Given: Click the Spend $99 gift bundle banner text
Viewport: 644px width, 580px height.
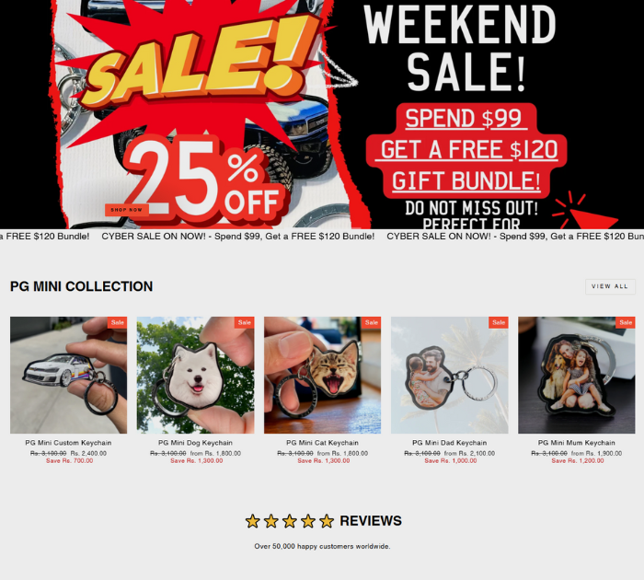Looking at the screenshot, I should click(466, 150).
